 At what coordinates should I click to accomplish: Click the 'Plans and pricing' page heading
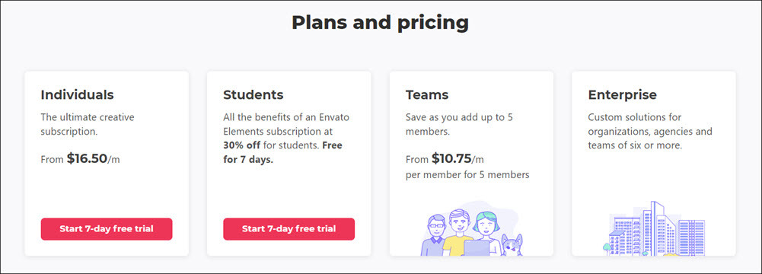click(x=381, y=22)
